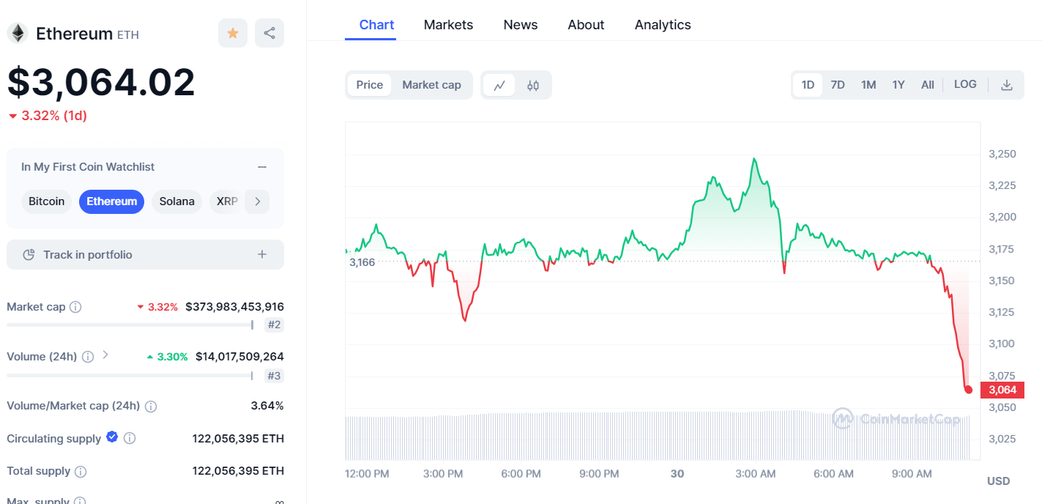This screenshot has width=1042, height=504.
Task: Click the 3,250 y-axis label
Action: [1002, 154]
